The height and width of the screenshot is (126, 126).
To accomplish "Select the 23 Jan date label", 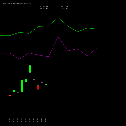I will point(21,120).
